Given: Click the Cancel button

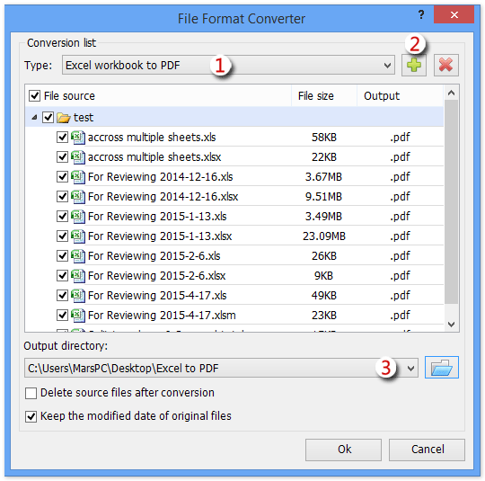Looking at the screenshot, I should click(x=427, y=450).
